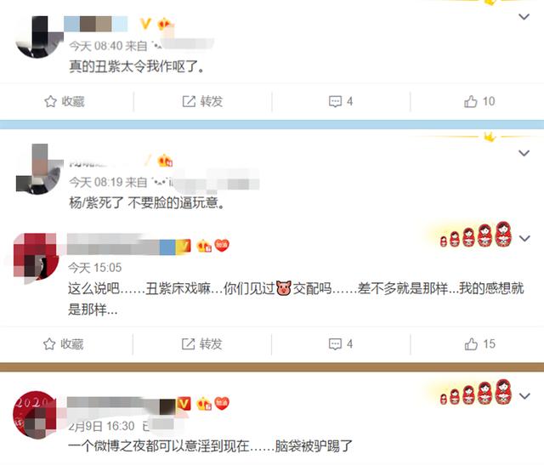Open the red avatar of the 15:05 poster

pos(36,257)
